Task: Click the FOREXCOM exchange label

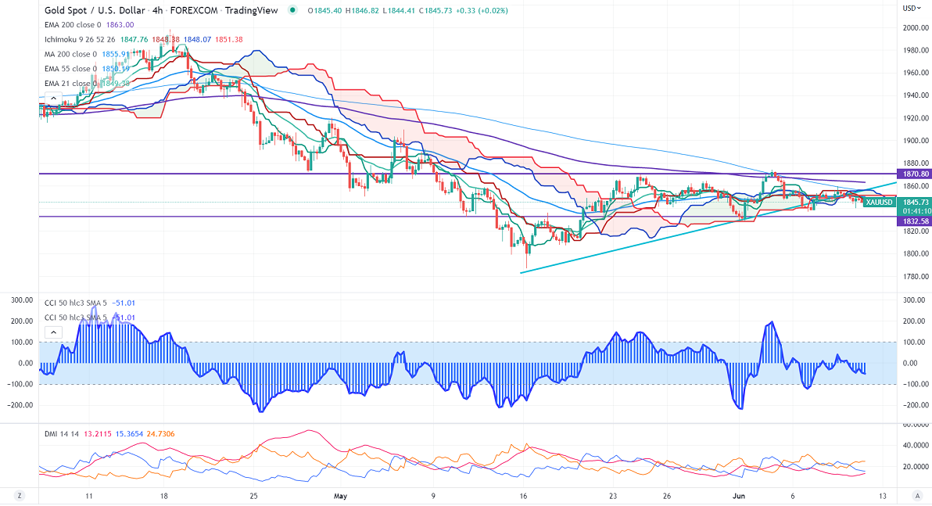Action: click(x=194, y=10)
